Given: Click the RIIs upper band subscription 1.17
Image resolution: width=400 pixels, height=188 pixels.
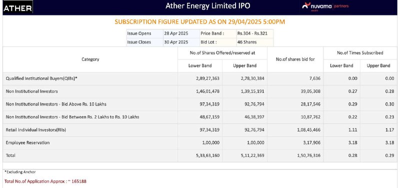Looking at the screenshot, I should coord(390,130).
